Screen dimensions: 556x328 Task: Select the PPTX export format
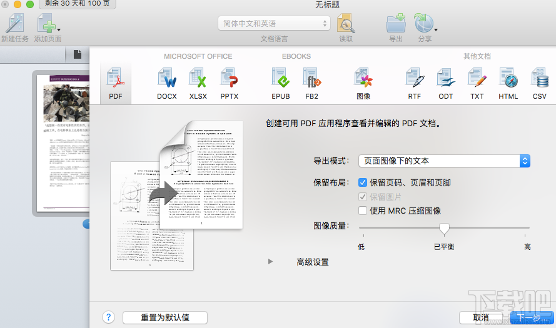(x=229, y=84)
